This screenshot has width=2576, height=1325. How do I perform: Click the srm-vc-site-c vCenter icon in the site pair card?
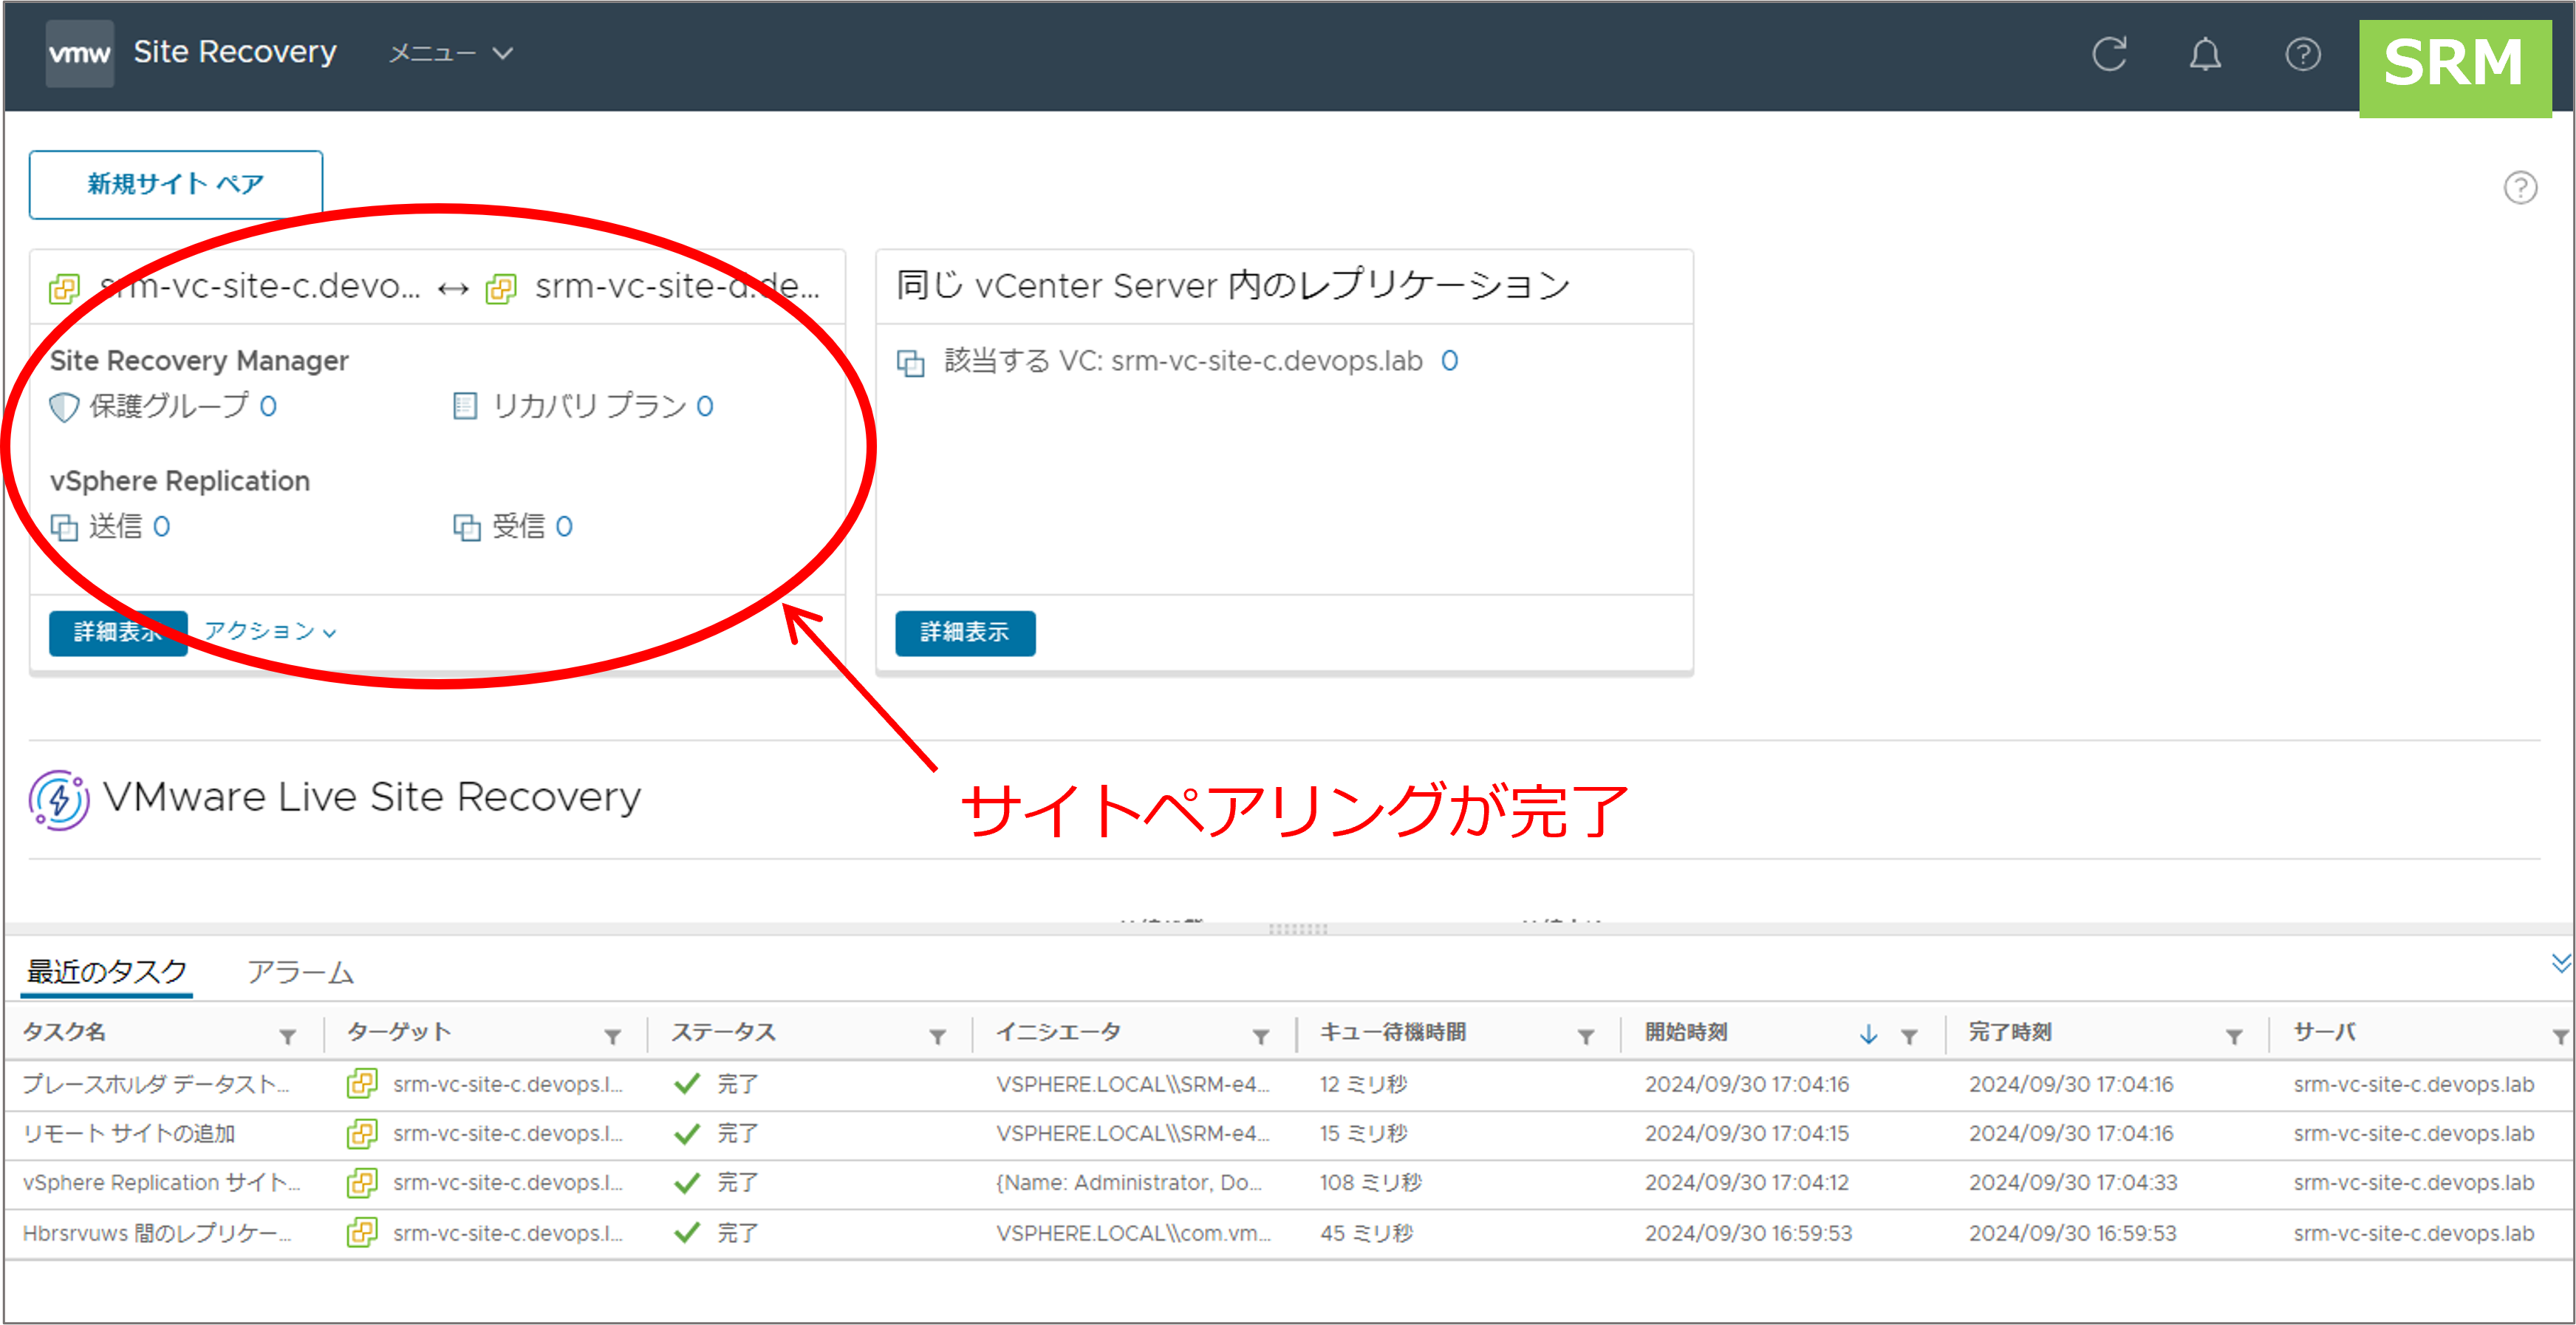(64, 289)
